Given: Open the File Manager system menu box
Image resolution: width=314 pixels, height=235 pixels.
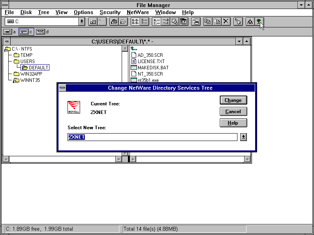Looking at the screenshot, I should [5, 5].
